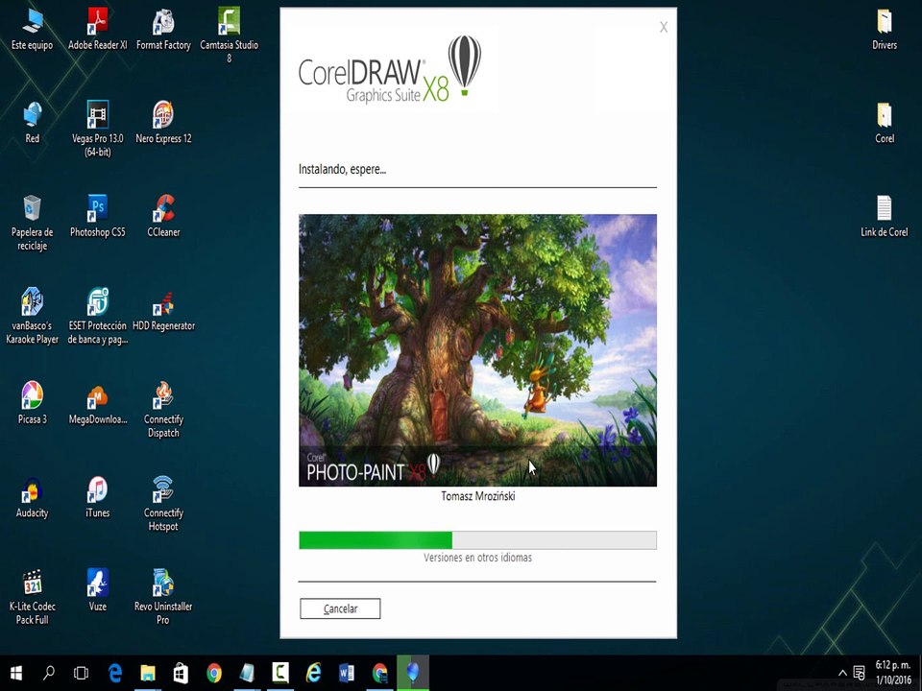
Task: Select MegaDownloader desktop shortcut
Action: click(98, 403)
